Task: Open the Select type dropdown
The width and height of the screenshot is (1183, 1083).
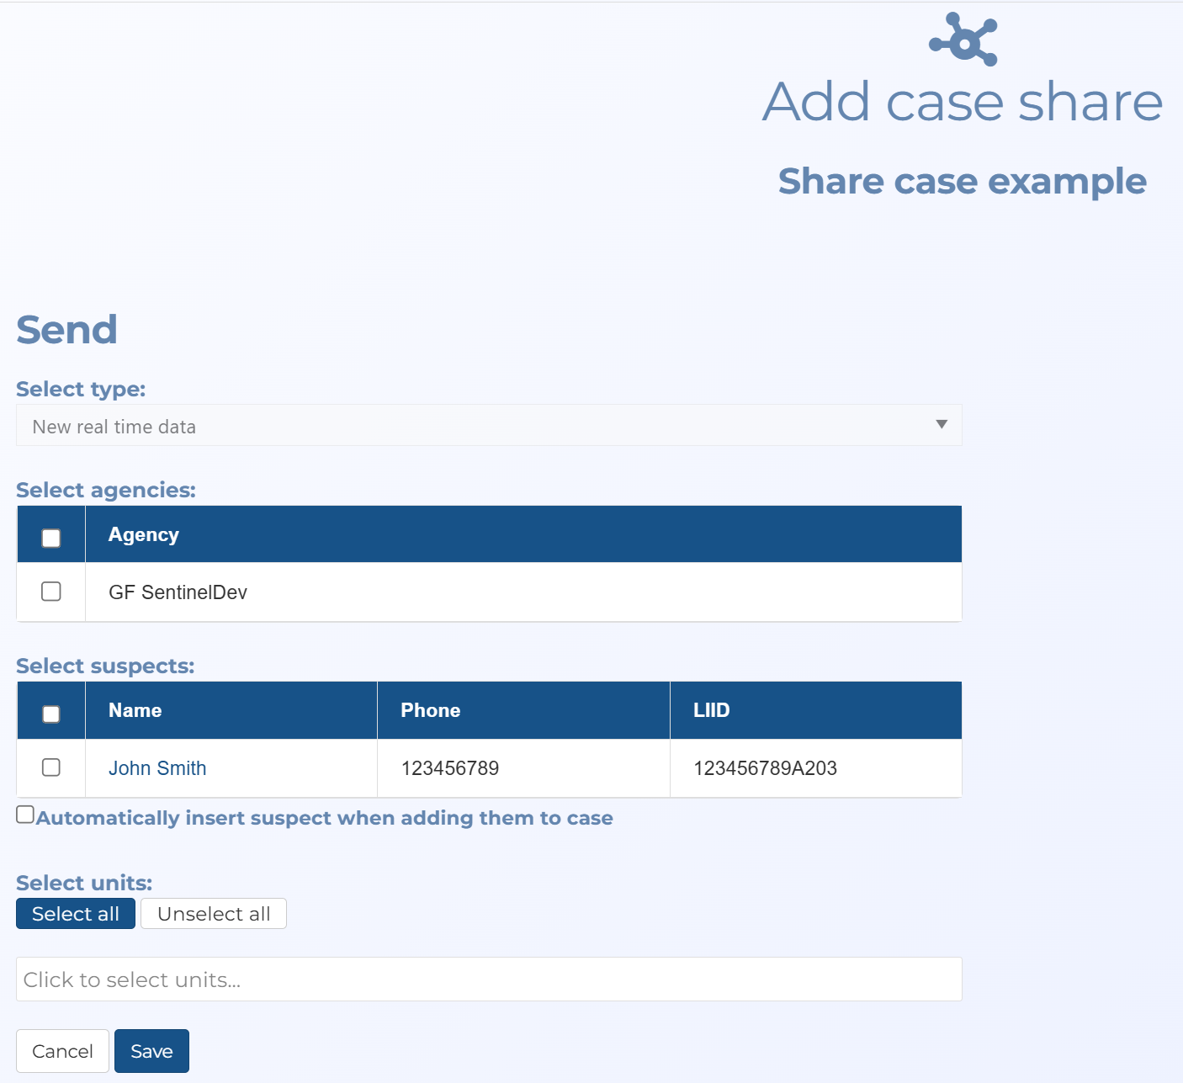Action: (x=488, y=426)
